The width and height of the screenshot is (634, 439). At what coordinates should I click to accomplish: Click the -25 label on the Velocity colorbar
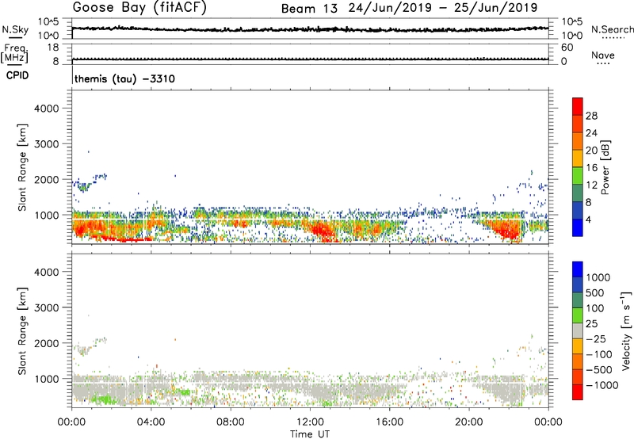(598, 338)
